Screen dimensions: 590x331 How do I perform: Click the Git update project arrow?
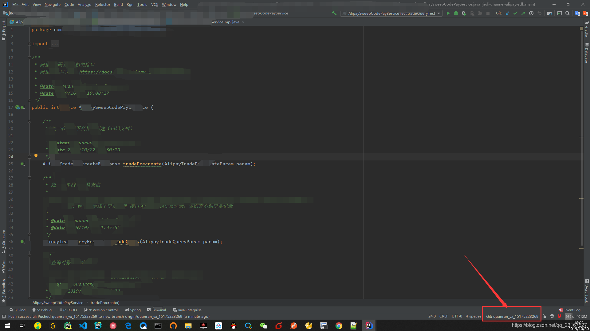(x=507, y=13)
